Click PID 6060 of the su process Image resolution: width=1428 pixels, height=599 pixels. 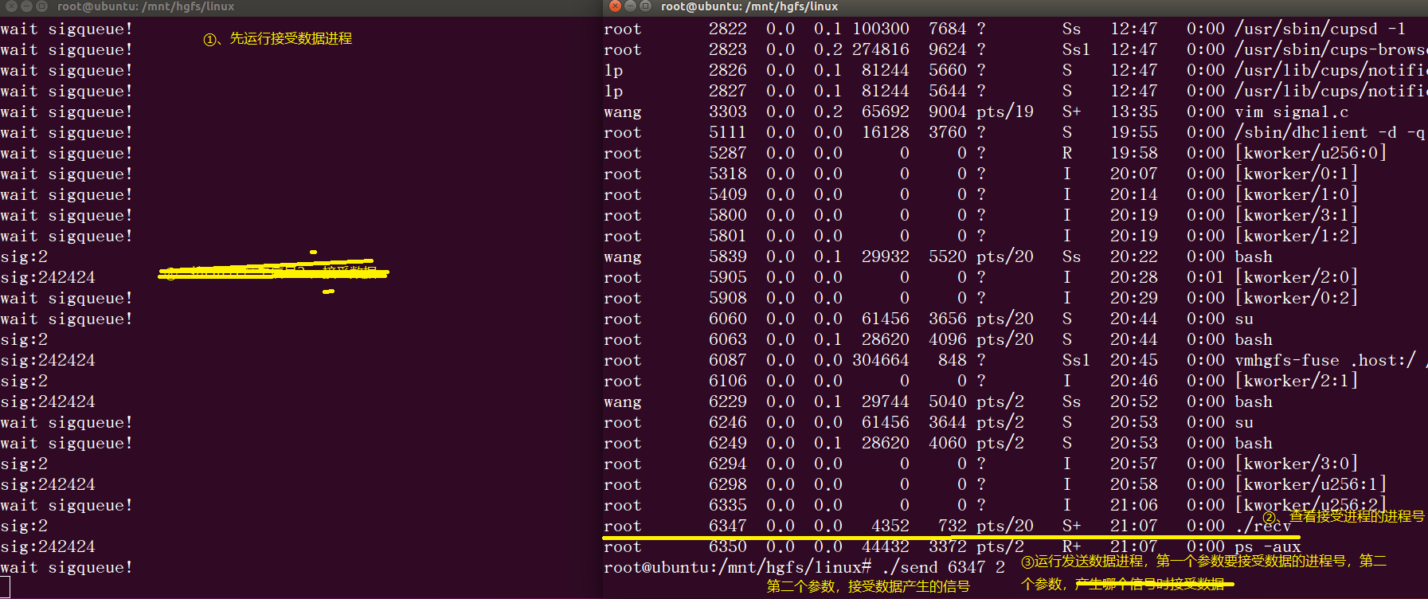click(728, 319)
